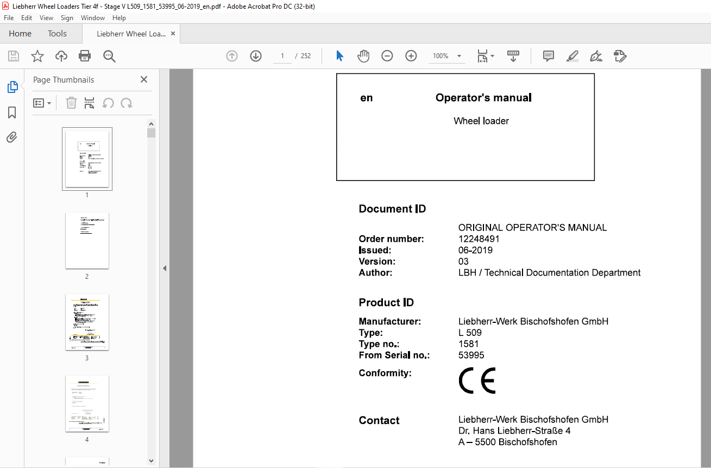Click the CE conformity mark

tap(477, 380)
